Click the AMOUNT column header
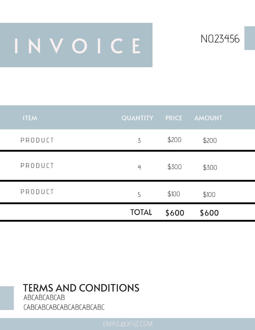This screenshot has width=255, height=330. 208,118
